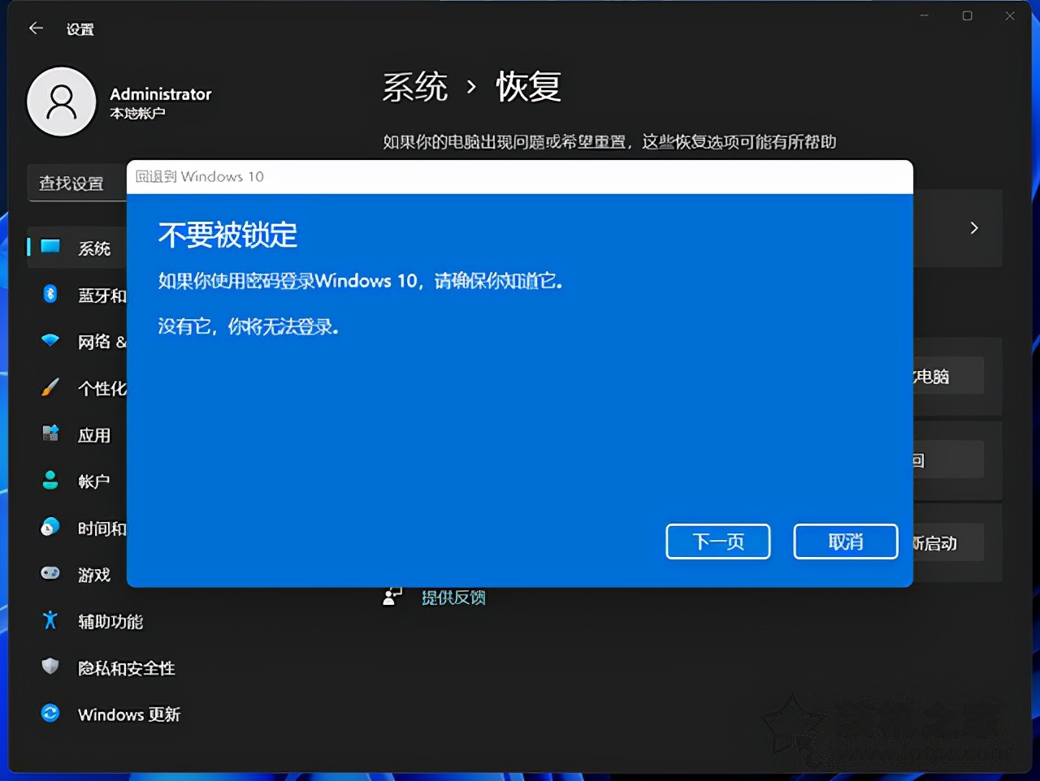1040x781 pixels.
Task: Select the 个性化 paintbrush icon
Action: click(50, 387)
